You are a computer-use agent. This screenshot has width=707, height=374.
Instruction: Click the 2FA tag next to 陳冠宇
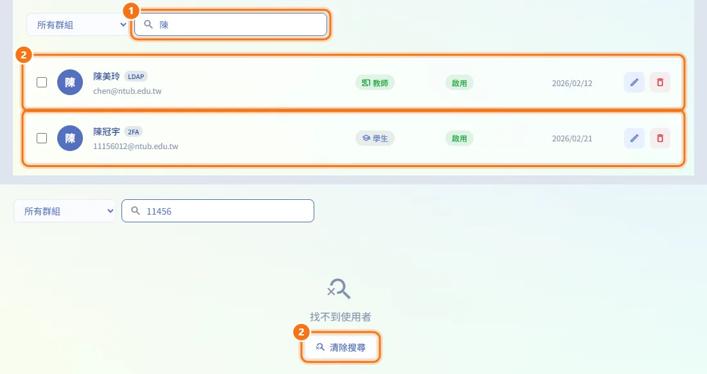(133, 132)
